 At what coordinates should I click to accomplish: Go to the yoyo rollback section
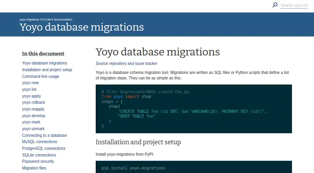pyautogui.click(x=33, y=102)
